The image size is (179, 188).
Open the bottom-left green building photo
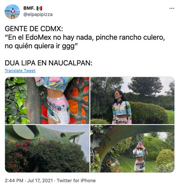click(47, 149)
